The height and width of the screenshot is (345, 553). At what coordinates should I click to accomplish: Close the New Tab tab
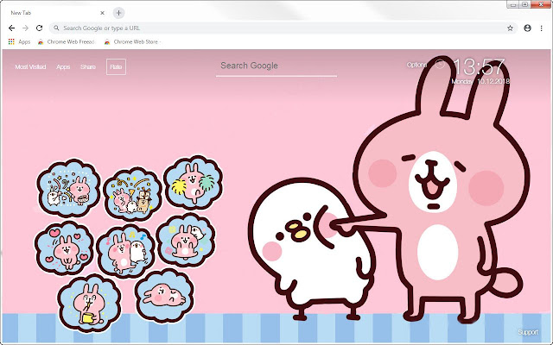coord(102,13)
